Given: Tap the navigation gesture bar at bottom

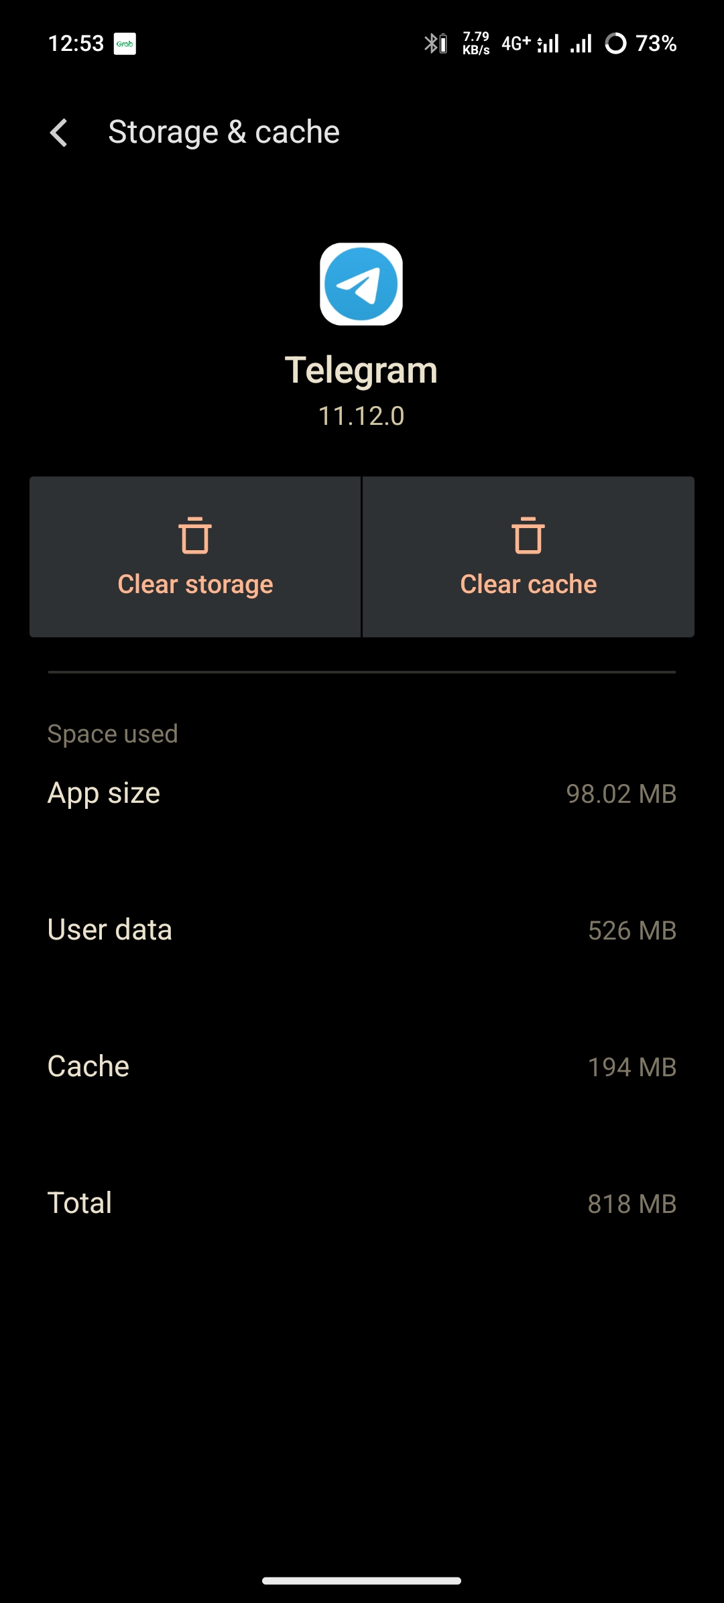Looking at the screenshot, I should point(361,1582).
